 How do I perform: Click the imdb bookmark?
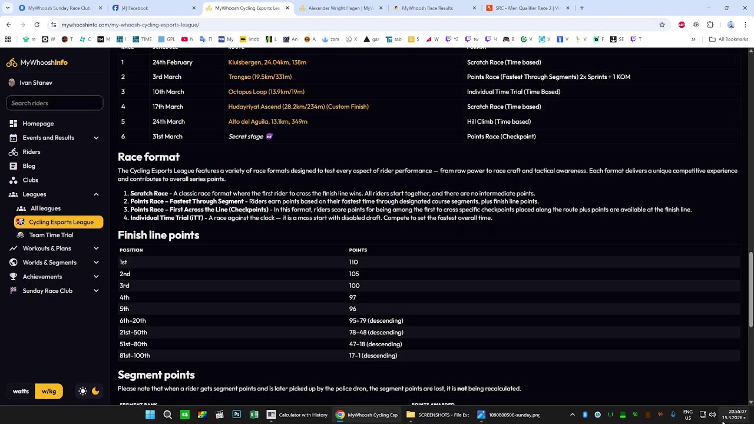click(250, 39)
